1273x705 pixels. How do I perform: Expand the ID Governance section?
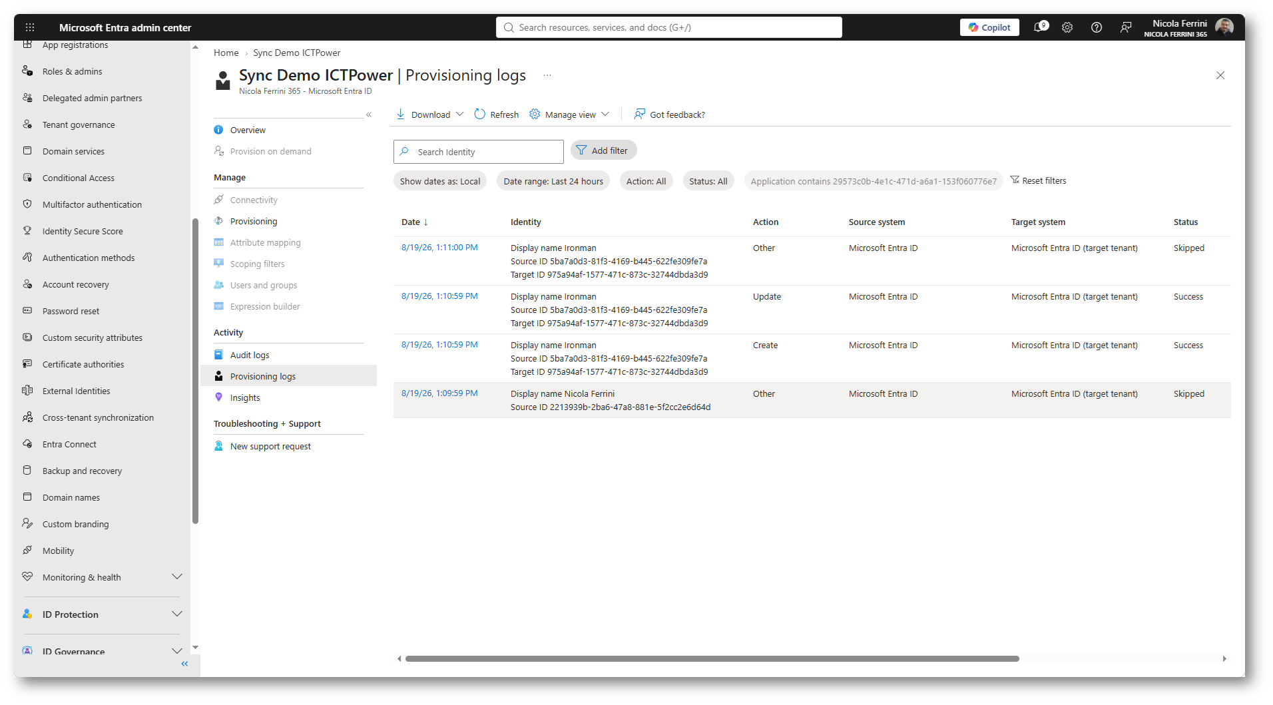click(176, 651)
